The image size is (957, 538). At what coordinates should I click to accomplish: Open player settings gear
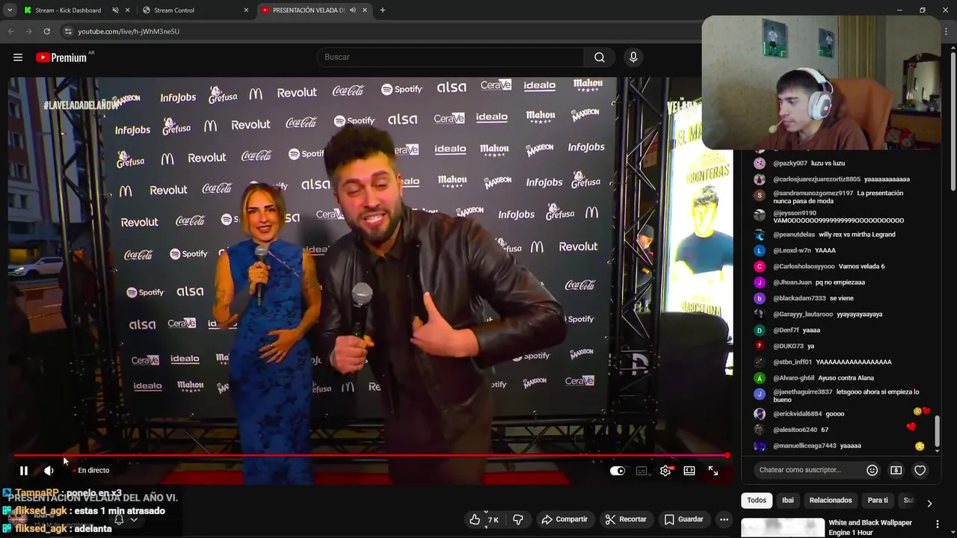click(x=665, y=471)
